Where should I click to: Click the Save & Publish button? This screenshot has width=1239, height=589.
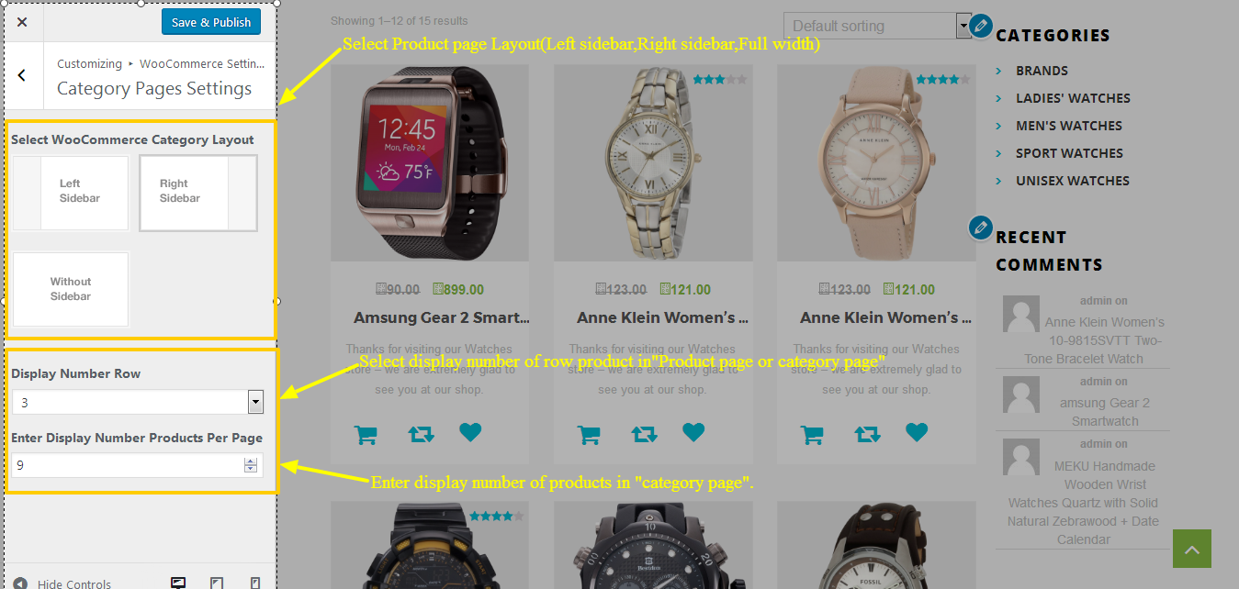211,22
